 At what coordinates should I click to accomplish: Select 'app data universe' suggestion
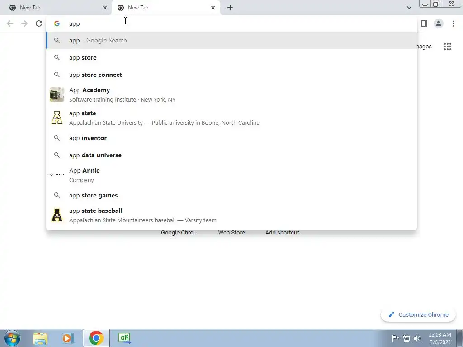(x=231, y=155)
